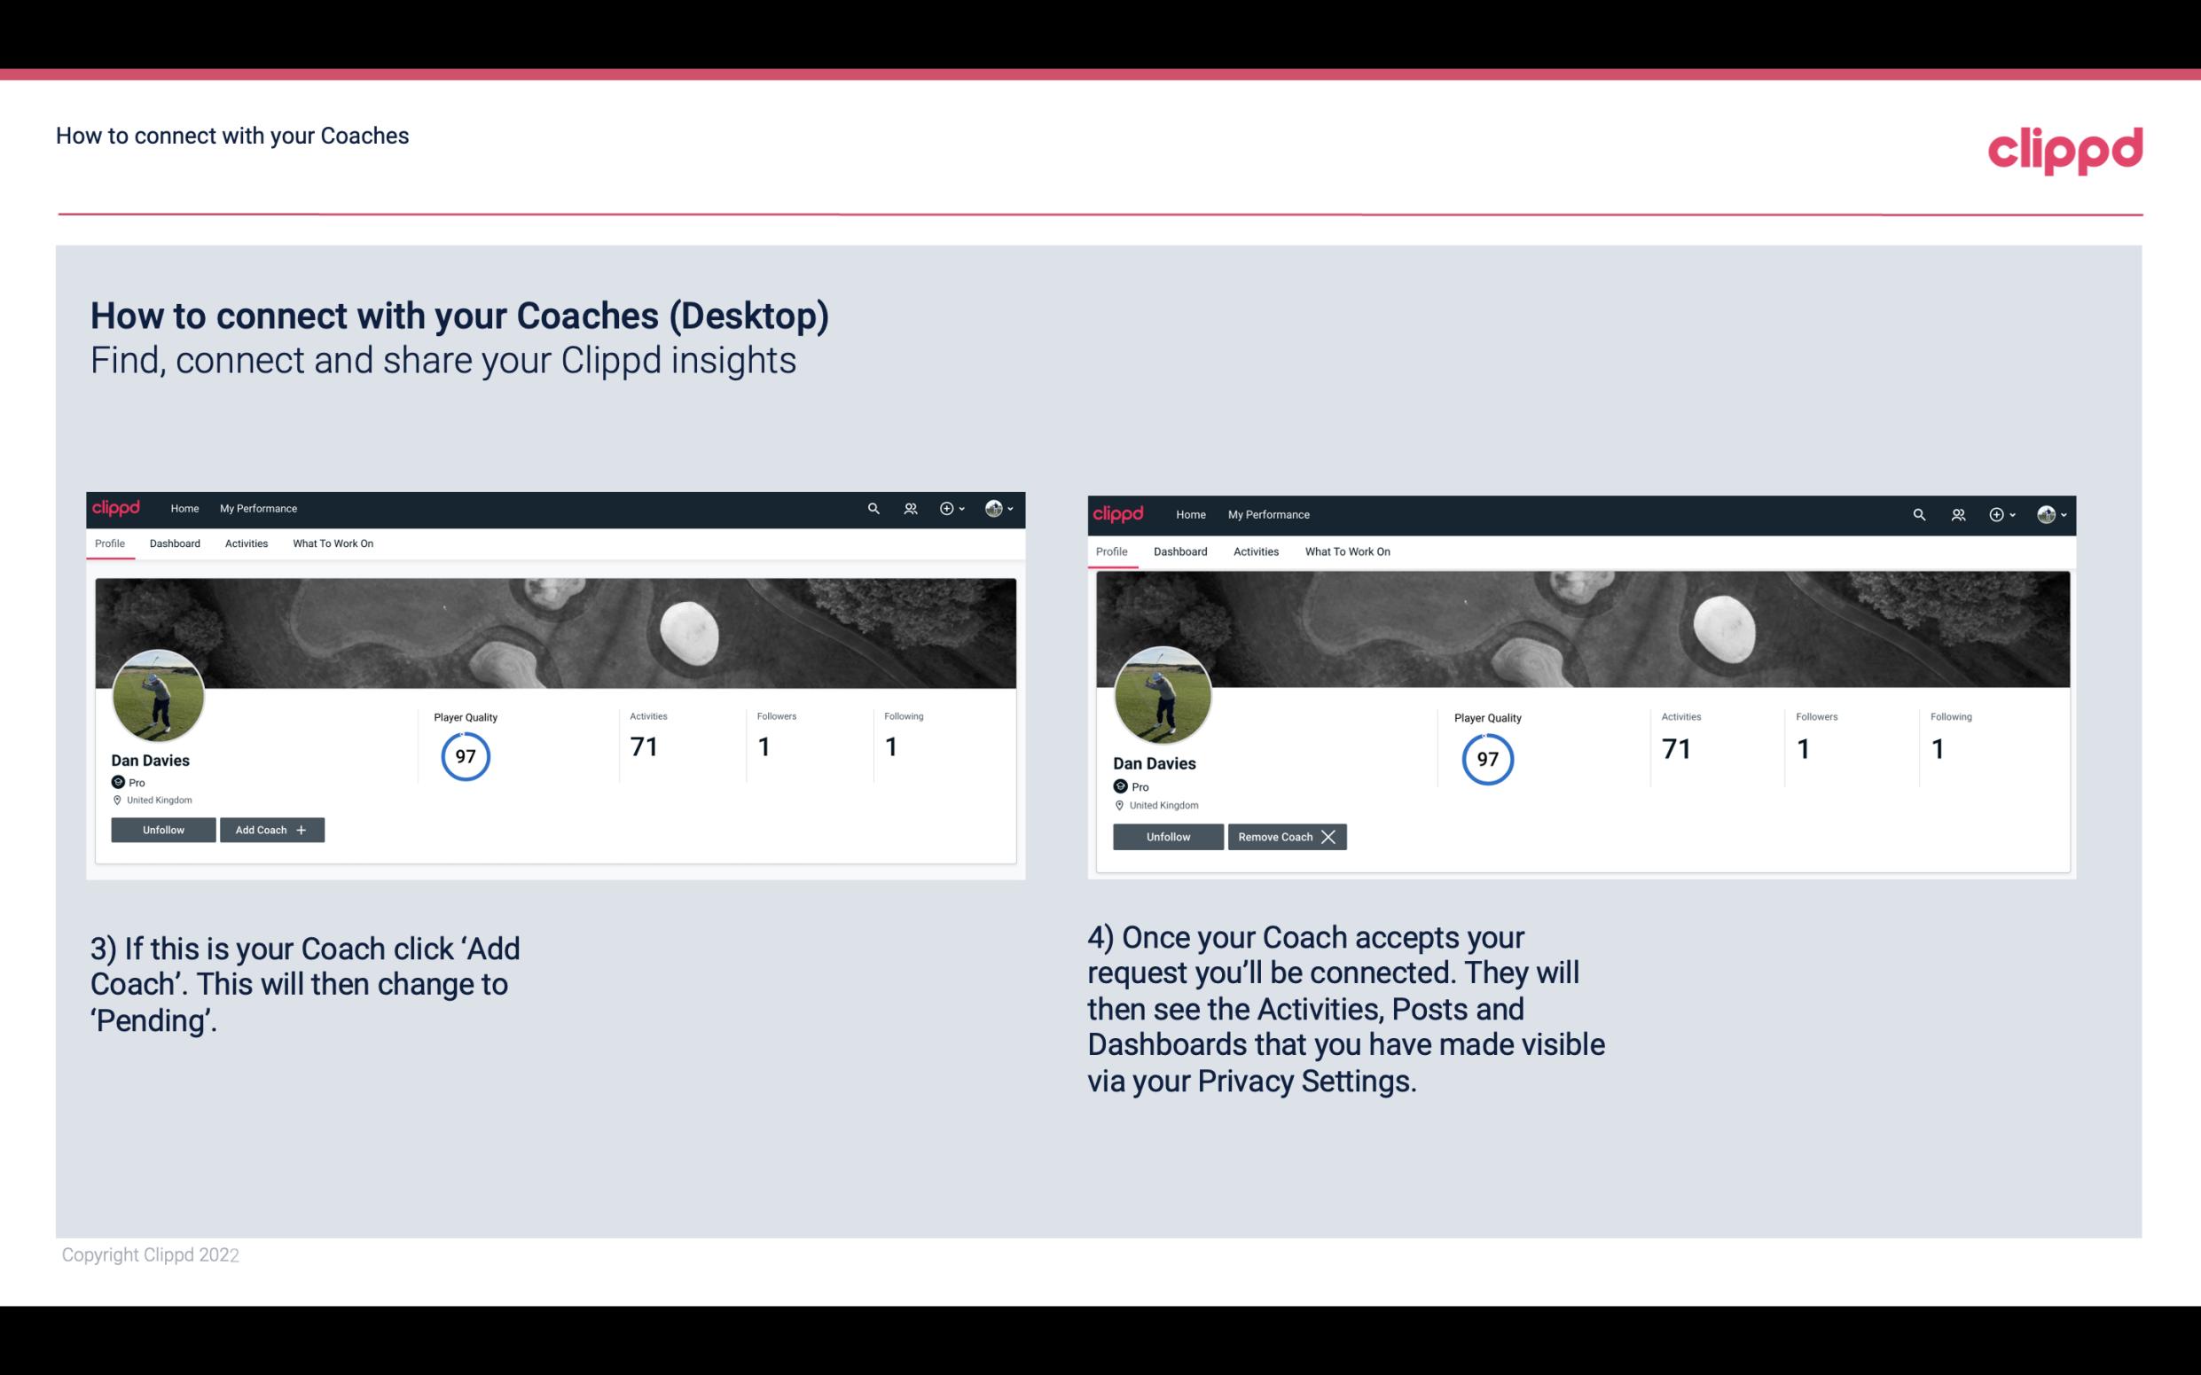Select the 'Dashboard' tab in right screenshot
Image resolution: width=2201 pixels, height=1375 pixels.
pos(1180,550)
